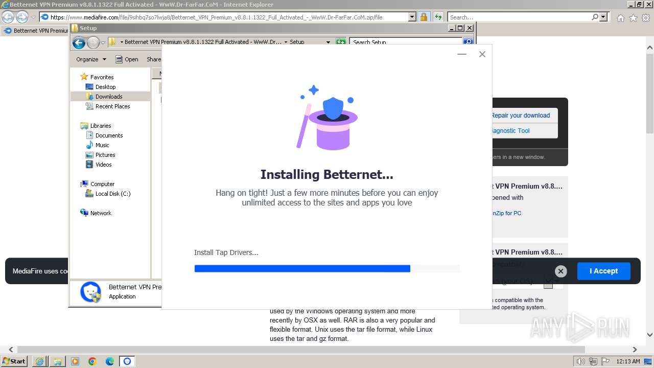Open the IE search provider dropdown
This screenshot has height=368, width=654.
(x=603, y=17)
